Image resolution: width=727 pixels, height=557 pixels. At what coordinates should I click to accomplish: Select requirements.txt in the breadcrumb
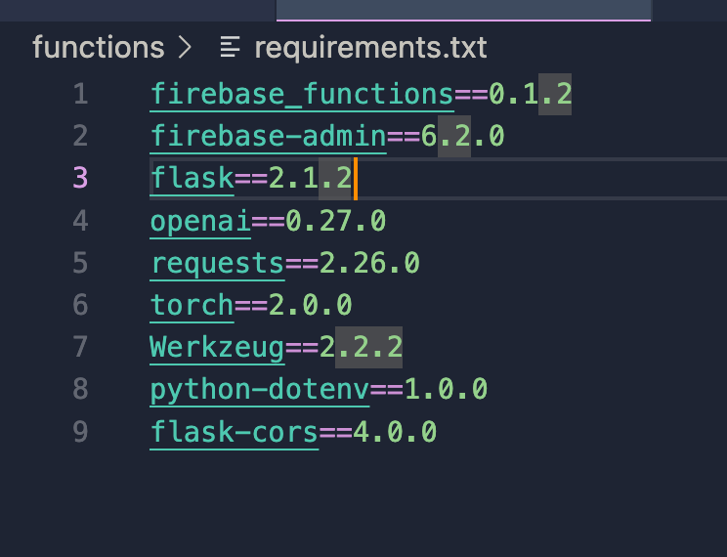(x=370, y=48)
